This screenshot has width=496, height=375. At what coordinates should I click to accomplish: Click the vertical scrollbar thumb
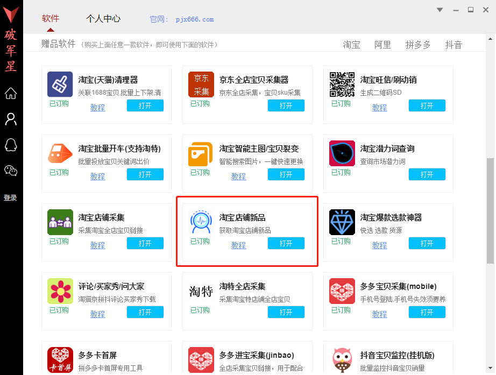pos(490,210)
